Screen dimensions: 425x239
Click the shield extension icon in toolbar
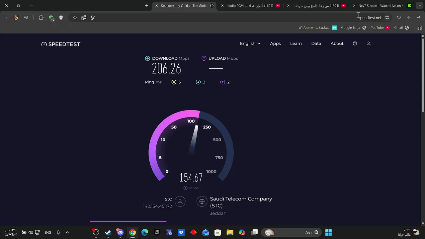pyautogui.click(x=61, y=18)
